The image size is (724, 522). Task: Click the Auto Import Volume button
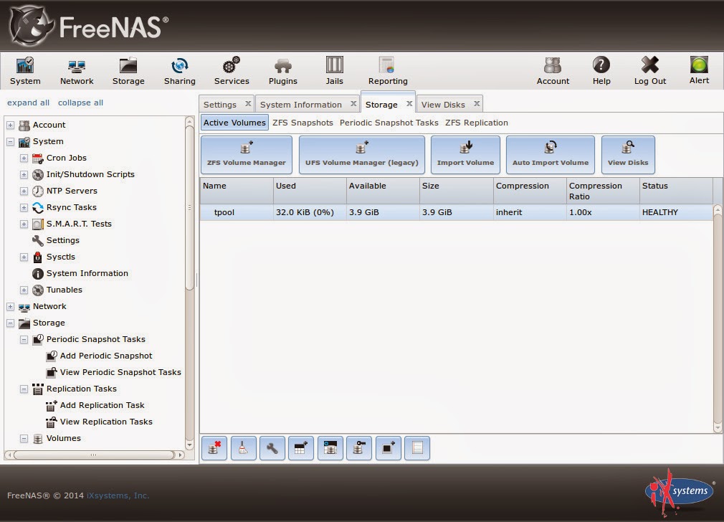[551, 155]
